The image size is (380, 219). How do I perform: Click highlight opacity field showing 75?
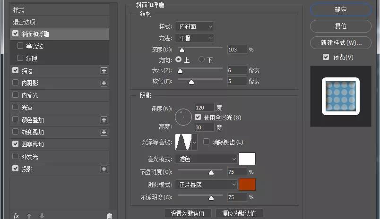click(x=237, y=172)
